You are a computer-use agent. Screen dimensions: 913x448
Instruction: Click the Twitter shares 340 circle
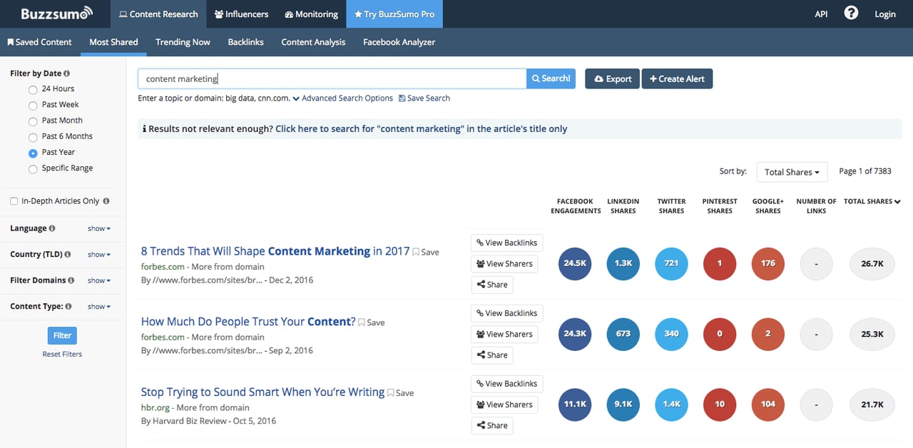[671, 334]
